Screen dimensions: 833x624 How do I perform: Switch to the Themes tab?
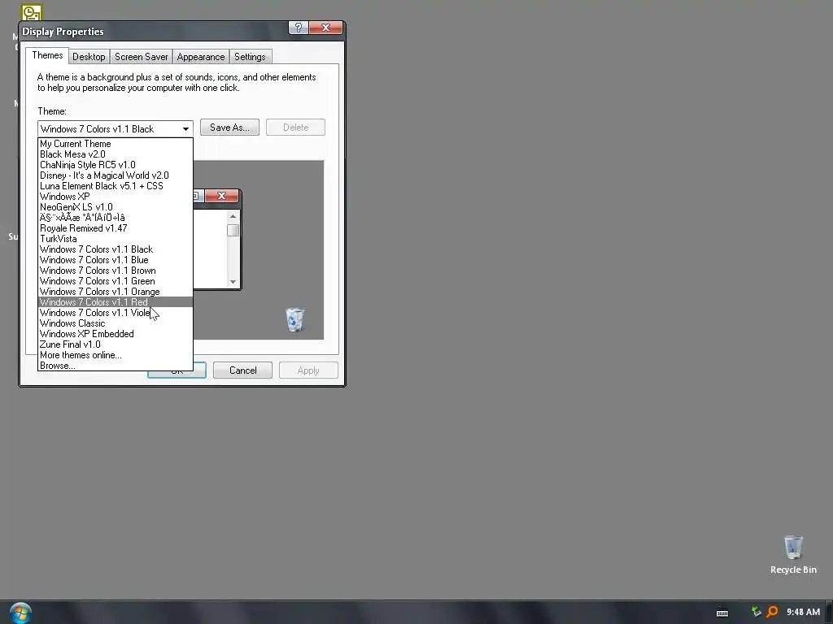[x=47, y=55]
